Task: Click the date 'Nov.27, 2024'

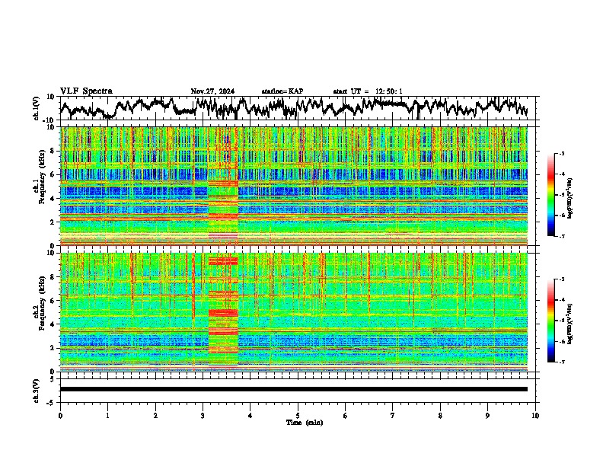Action: (x=212, y=91)
